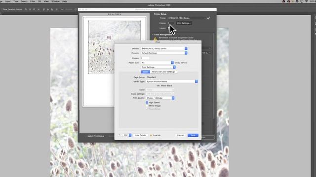The height and width of the screenshot is (177, 316).
Task: Open the question mark help button
Action: click(x=119, y=135)
